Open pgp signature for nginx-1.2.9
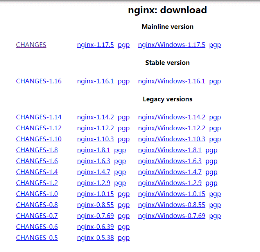This screenshot has width=260, height=252. tap(120, 183)
